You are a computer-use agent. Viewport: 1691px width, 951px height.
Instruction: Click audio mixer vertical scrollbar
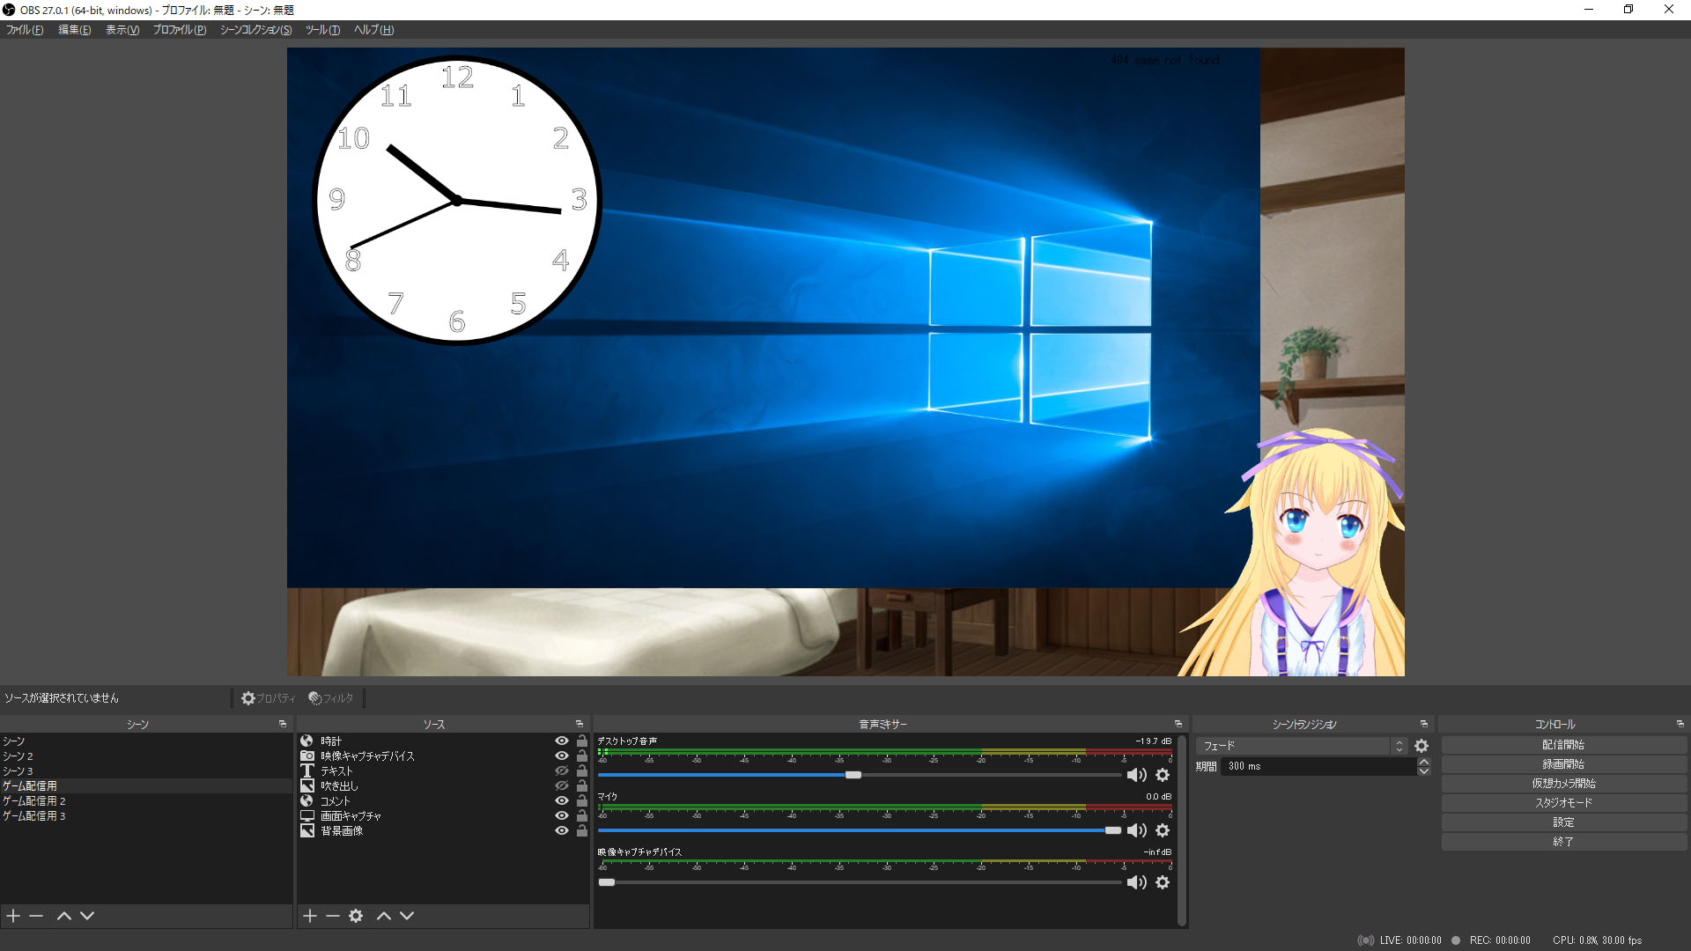pyautogui.click(x=1182, y=829)
